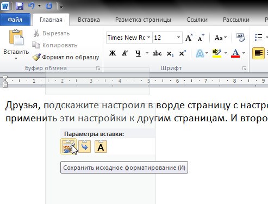Image resolution: width=268 pixels, height=204 pixels.
Task: Open the Ссылки tab
Action: pyautogui.click(x=197, y=20)
